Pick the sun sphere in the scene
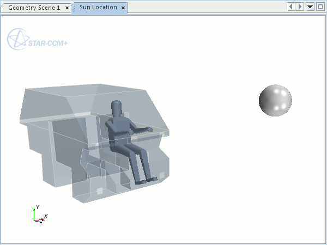Screen dimensions: 327x245 coord(275,101)
